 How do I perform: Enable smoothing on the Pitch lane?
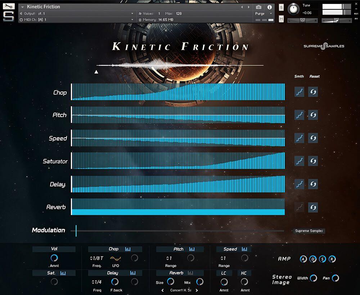[x=299, y=115]
